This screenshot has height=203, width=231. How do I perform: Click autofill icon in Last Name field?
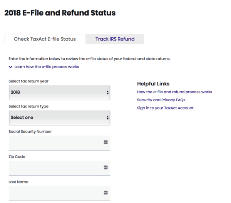click(106, 193)
